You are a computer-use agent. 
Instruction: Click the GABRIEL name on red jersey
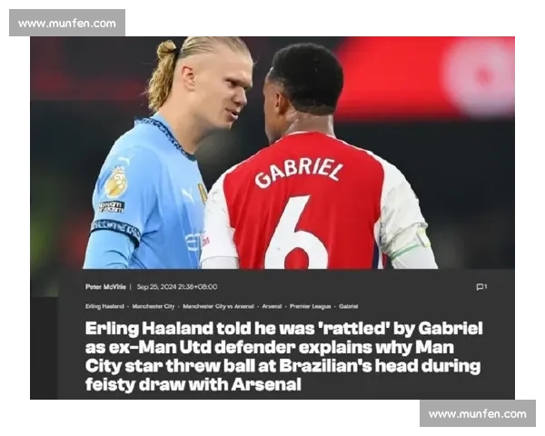point(298,173)
